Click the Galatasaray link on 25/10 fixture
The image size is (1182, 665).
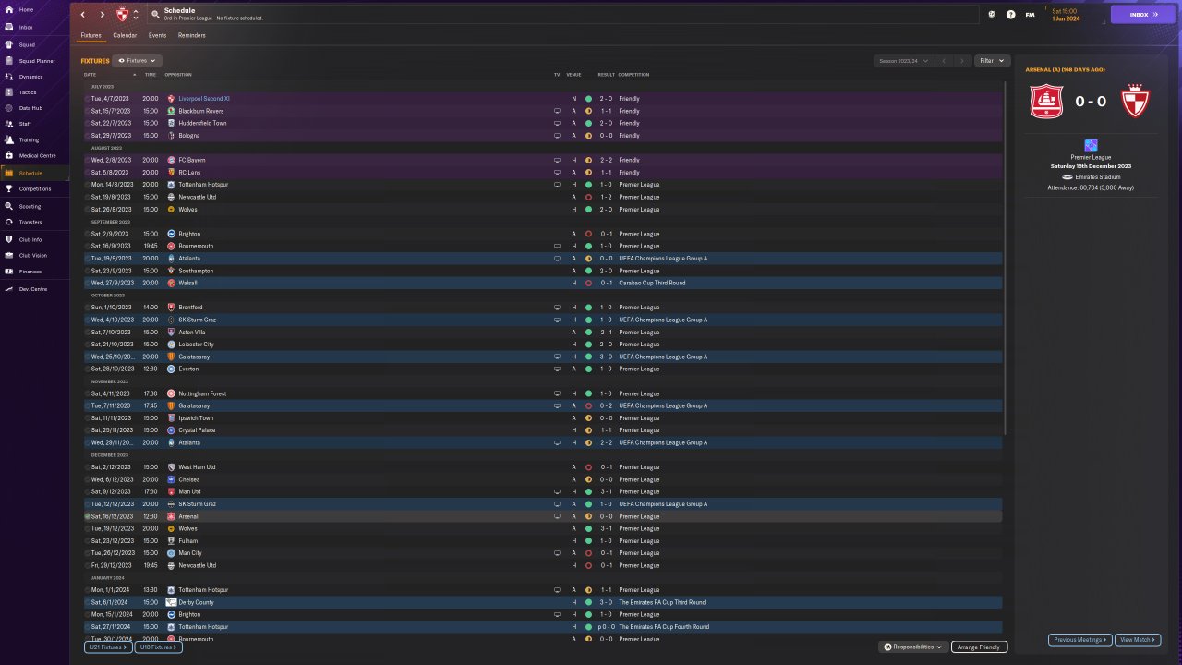(194, 357)
